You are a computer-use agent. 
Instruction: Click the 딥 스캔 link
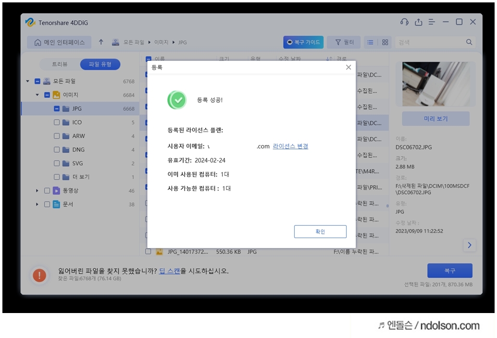click(x=169, y=271)
